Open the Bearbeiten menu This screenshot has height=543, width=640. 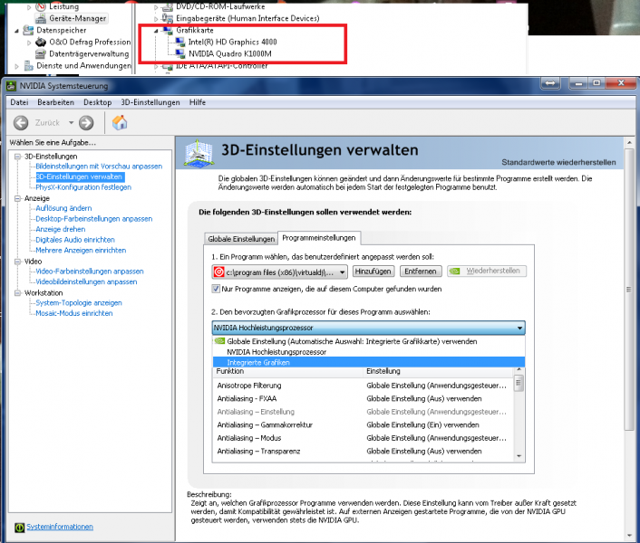click(55, 102)
